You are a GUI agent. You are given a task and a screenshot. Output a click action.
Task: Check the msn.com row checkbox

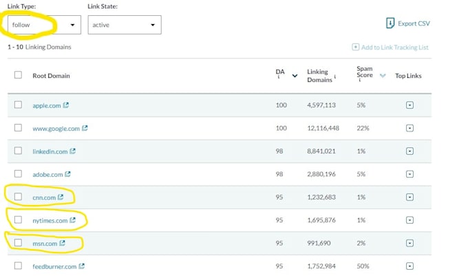click(x=18, y=242)
